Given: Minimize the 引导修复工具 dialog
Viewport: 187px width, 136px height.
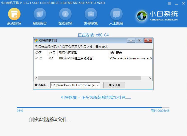Looking at the screenshot, I should tap(131, 40).
